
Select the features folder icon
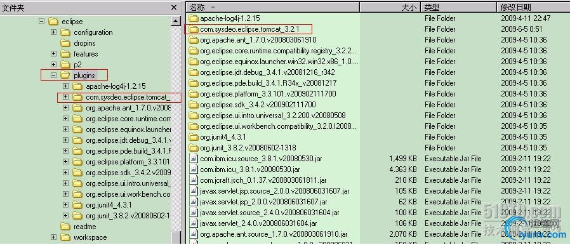65,54
